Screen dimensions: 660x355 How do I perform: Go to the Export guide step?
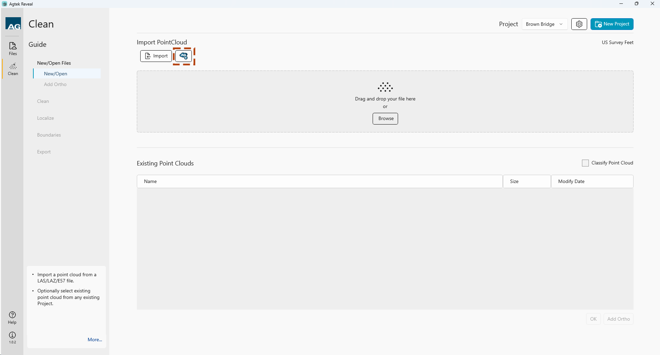(x=44, y=152)
